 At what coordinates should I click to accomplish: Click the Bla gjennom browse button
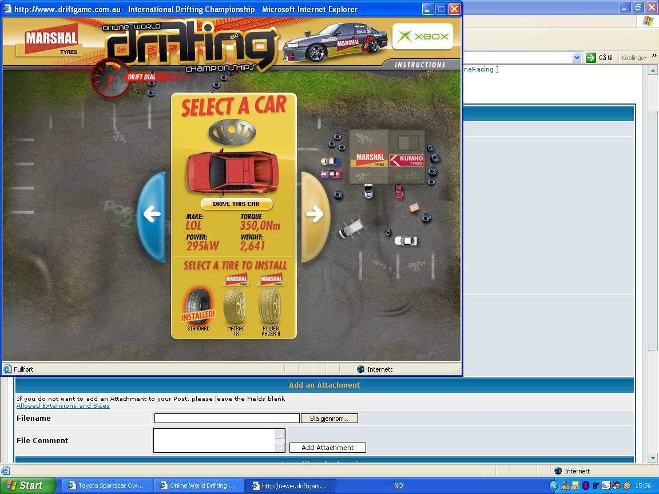[x=329, y=419]
